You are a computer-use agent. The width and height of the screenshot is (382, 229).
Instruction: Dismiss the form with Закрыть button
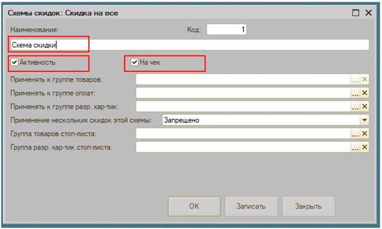point(309,206)
